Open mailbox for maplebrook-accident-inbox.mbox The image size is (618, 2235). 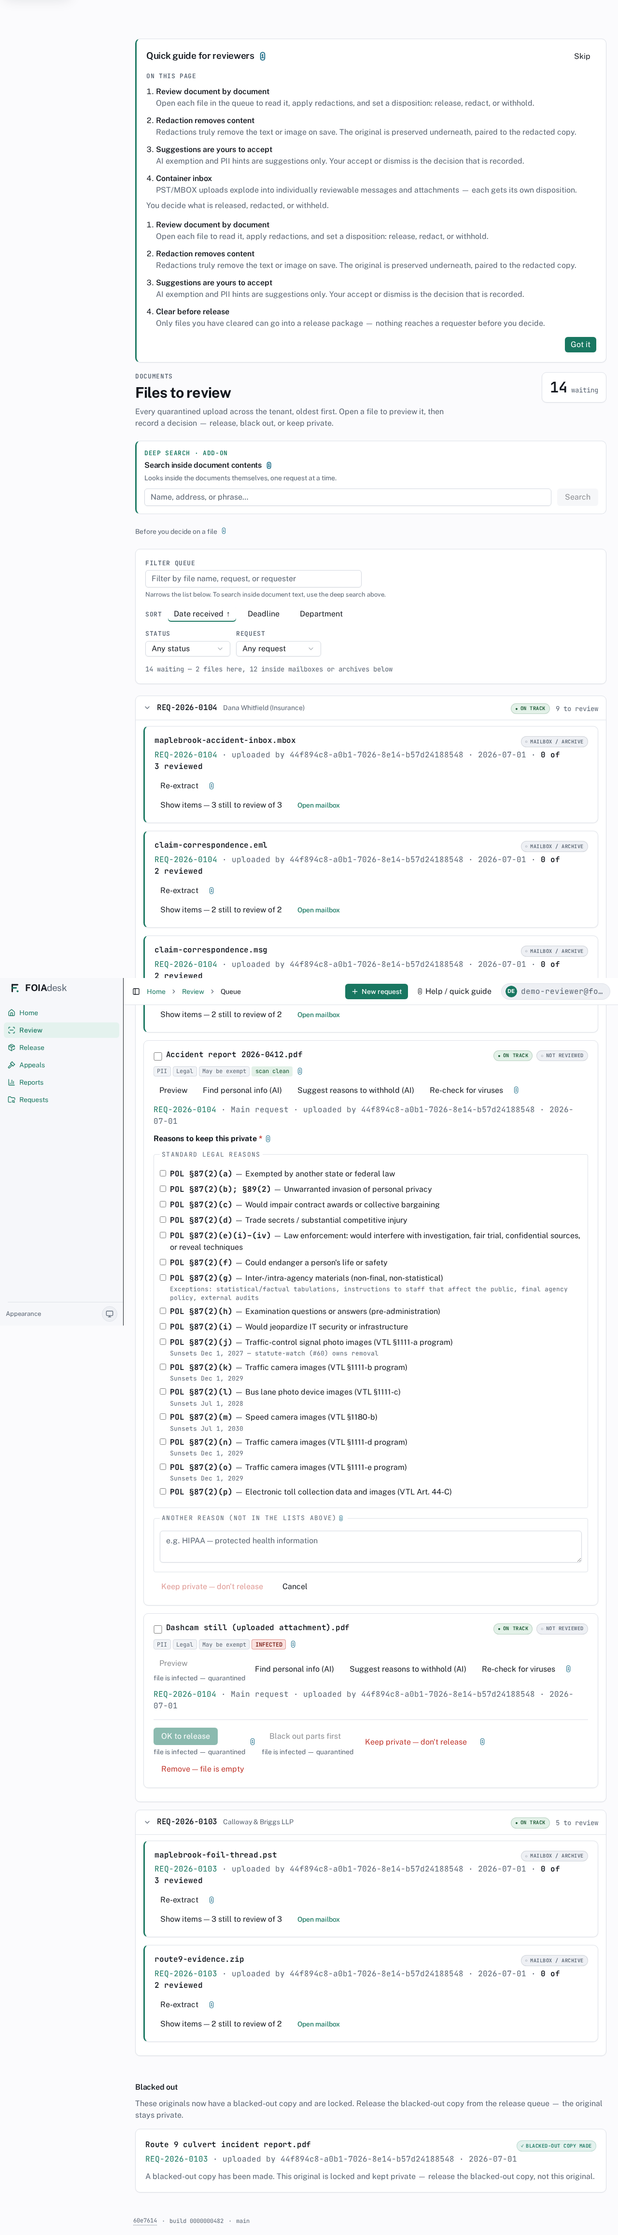click(319, 805)
